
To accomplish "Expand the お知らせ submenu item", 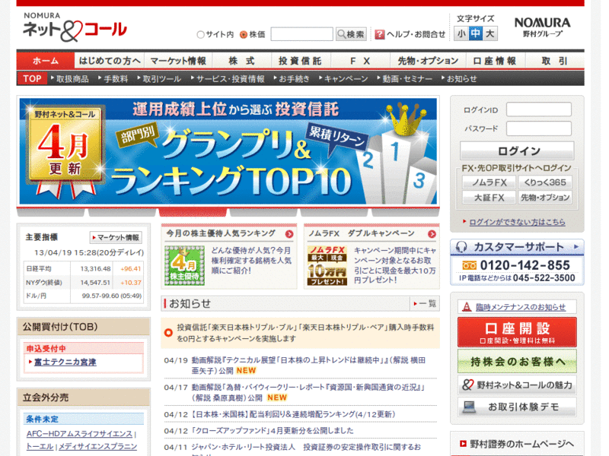I will [459, 79].
